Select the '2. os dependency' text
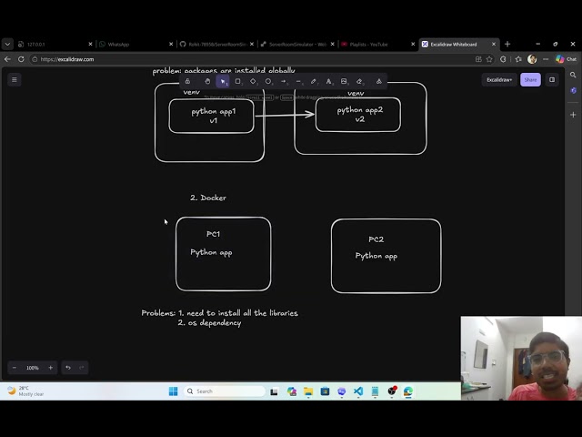Screen dimensions: 582x437 (209, 323)
